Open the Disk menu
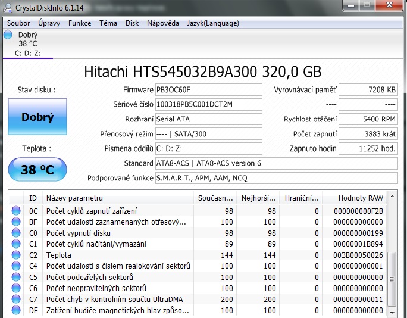 tap(132, 23)
